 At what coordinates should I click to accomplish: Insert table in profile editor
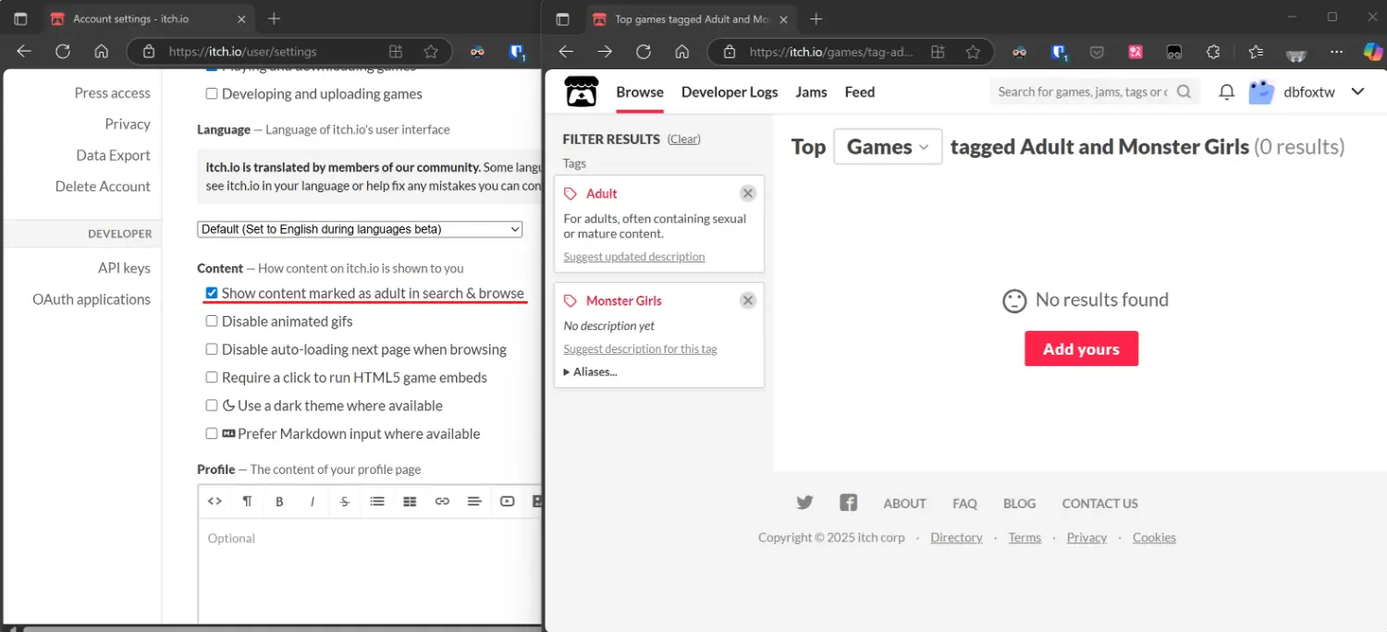(410, 501)
